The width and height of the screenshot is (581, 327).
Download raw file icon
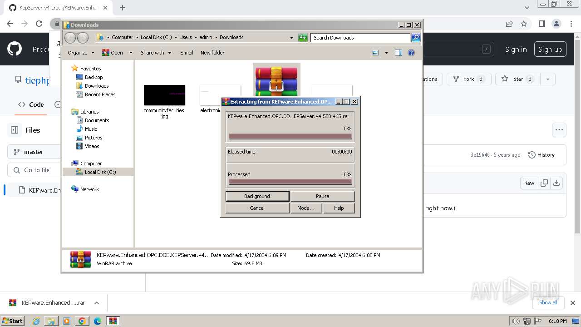pos(556,183)
